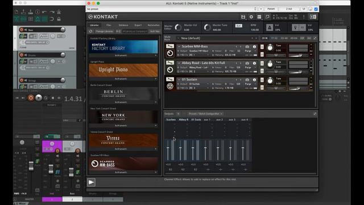Toggle record arm on third Reaper track

[22, 80]
